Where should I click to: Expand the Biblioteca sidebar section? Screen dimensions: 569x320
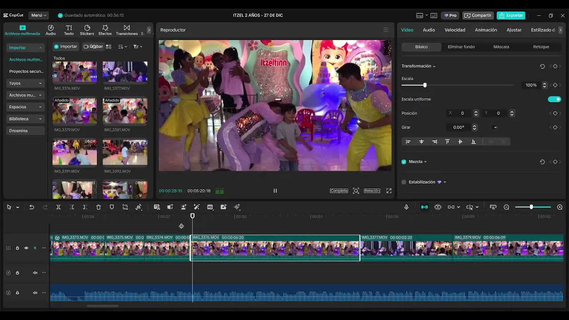[25, 119]
